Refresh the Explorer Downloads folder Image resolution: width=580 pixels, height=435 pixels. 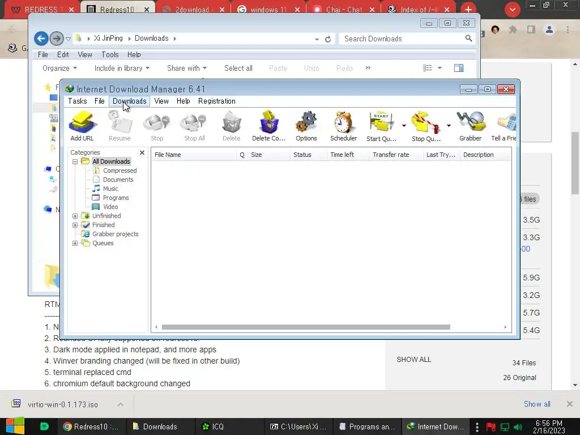tap(328, 39)
